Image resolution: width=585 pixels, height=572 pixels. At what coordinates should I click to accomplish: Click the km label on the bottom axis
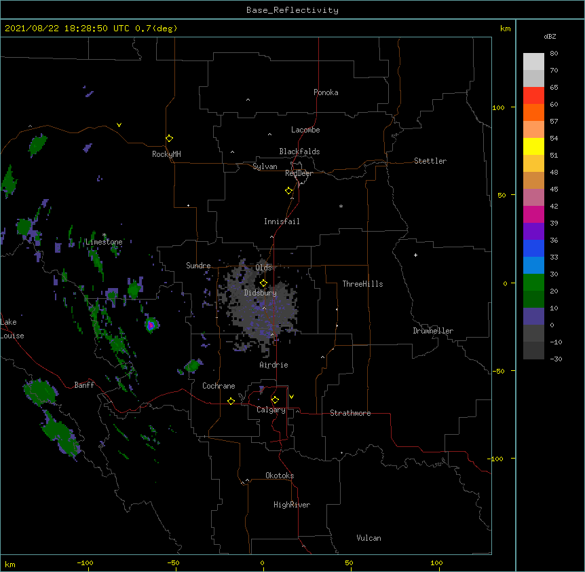click(10, 564)
